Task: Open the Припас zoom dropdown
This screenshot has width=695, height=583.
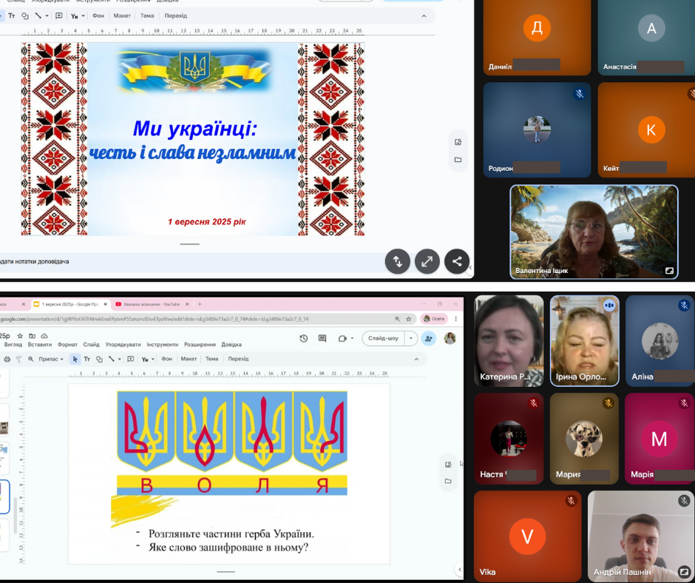Action: coord(51,359)
